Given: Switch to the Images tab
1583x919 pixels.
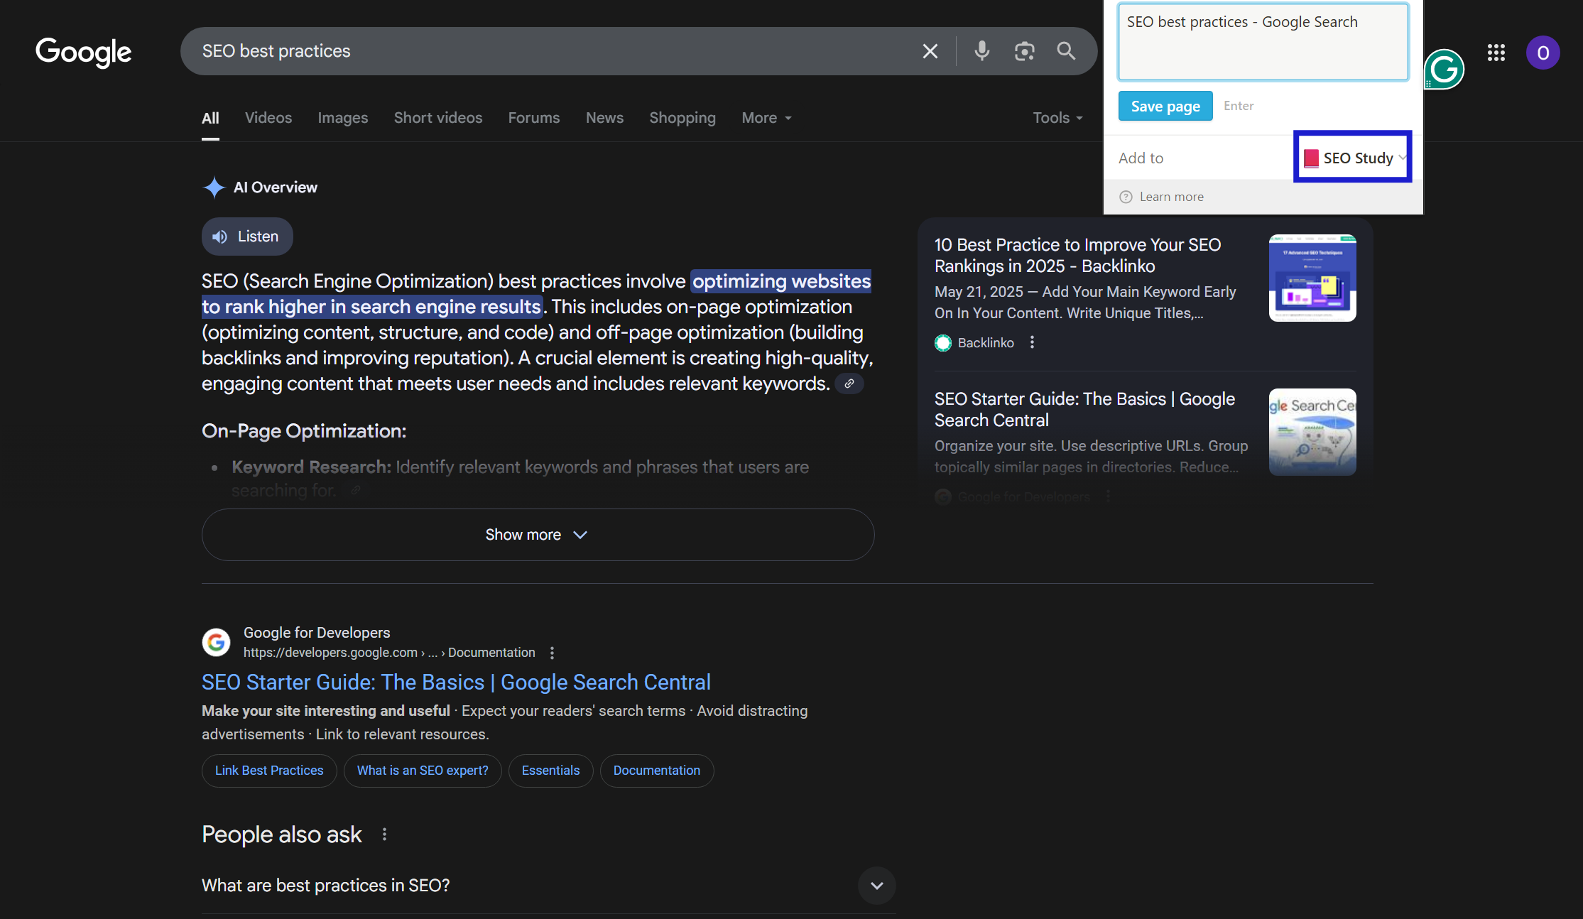Looking at the screenshot, I should point(342,117).
